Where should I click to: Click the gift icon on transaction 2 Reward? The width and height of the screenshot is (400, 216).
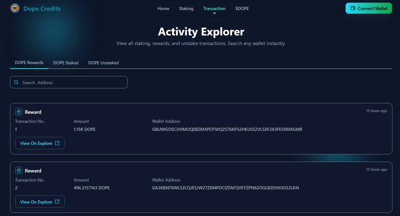pos(19,171)
